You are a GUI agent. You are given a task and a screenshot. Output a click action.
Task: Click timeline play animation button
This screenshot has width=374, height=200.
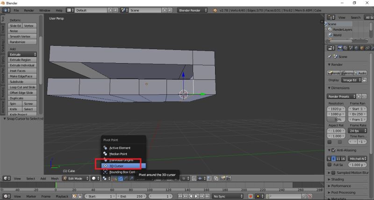click(x=196, y=196)
